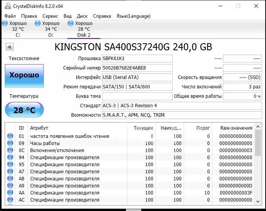Image resolution: width=266 pixels, height=211 pixels.
Task: Click status orb for attribute AA
Action: pyautogui.click(x=10, y=193)
